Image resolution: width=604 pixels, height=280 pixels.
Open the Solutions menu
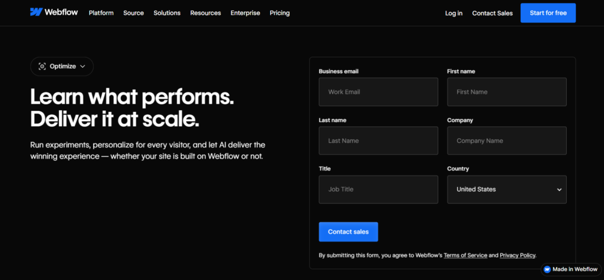(167, 13)
